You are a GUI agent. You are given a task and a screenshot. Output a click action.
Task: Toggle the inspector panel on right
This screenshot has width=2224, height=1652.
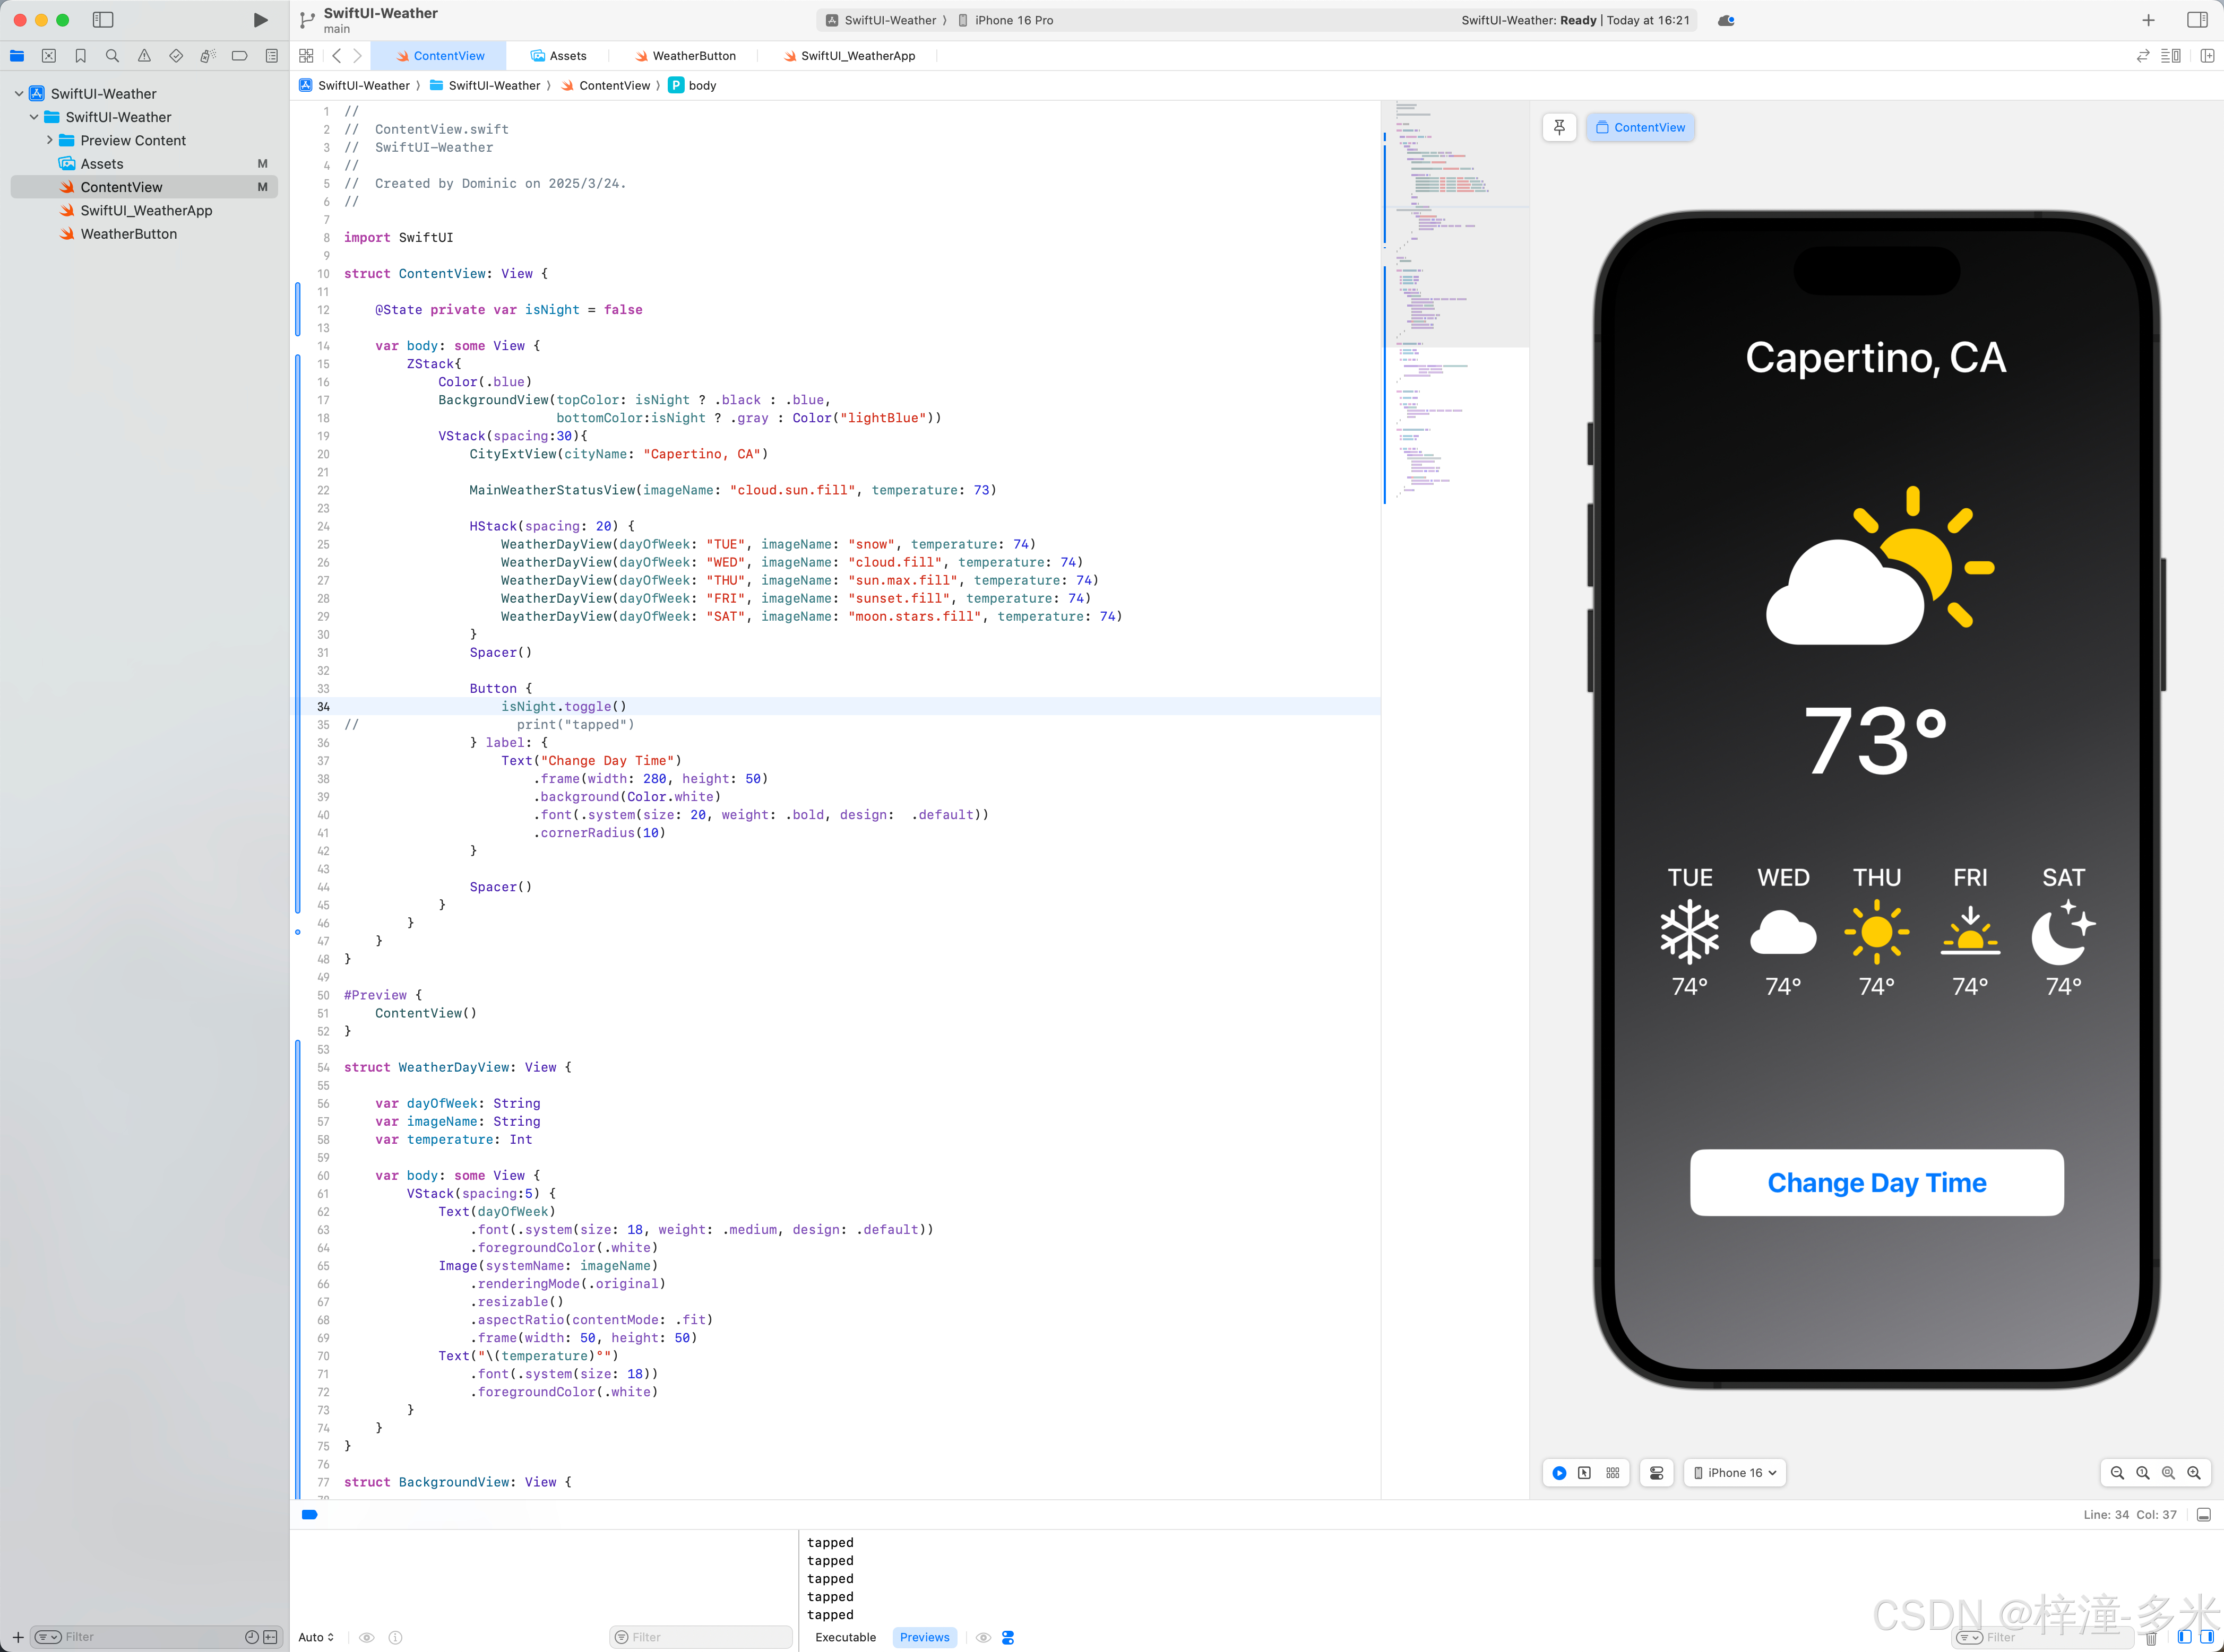click(x=2197, y=20)
